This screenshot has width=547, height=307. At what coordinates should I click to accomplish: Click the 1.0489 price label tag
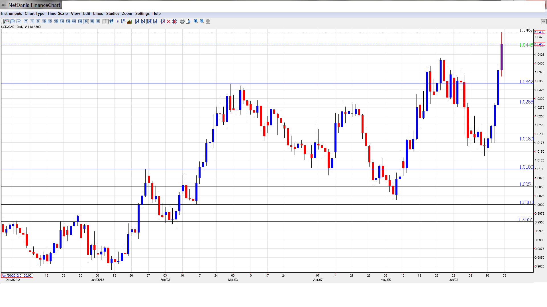(540, 32)
